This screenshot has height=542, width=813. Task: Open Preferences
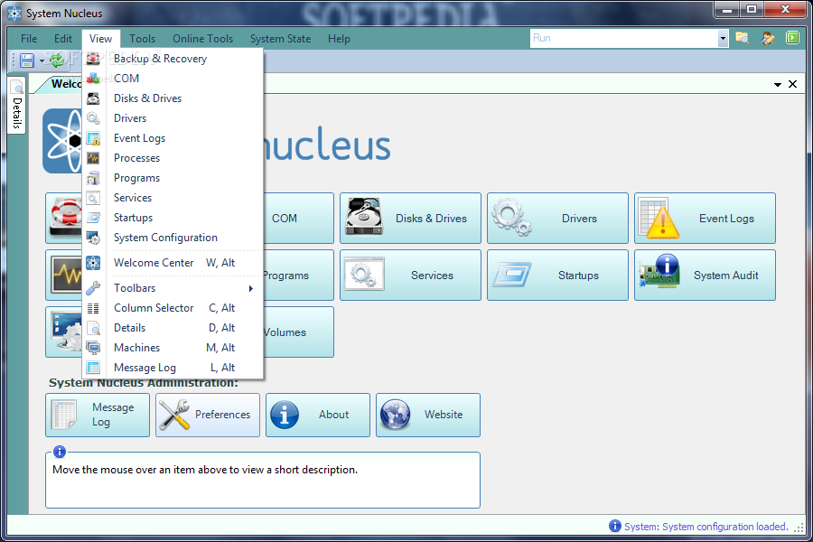[x=208, y=415]
